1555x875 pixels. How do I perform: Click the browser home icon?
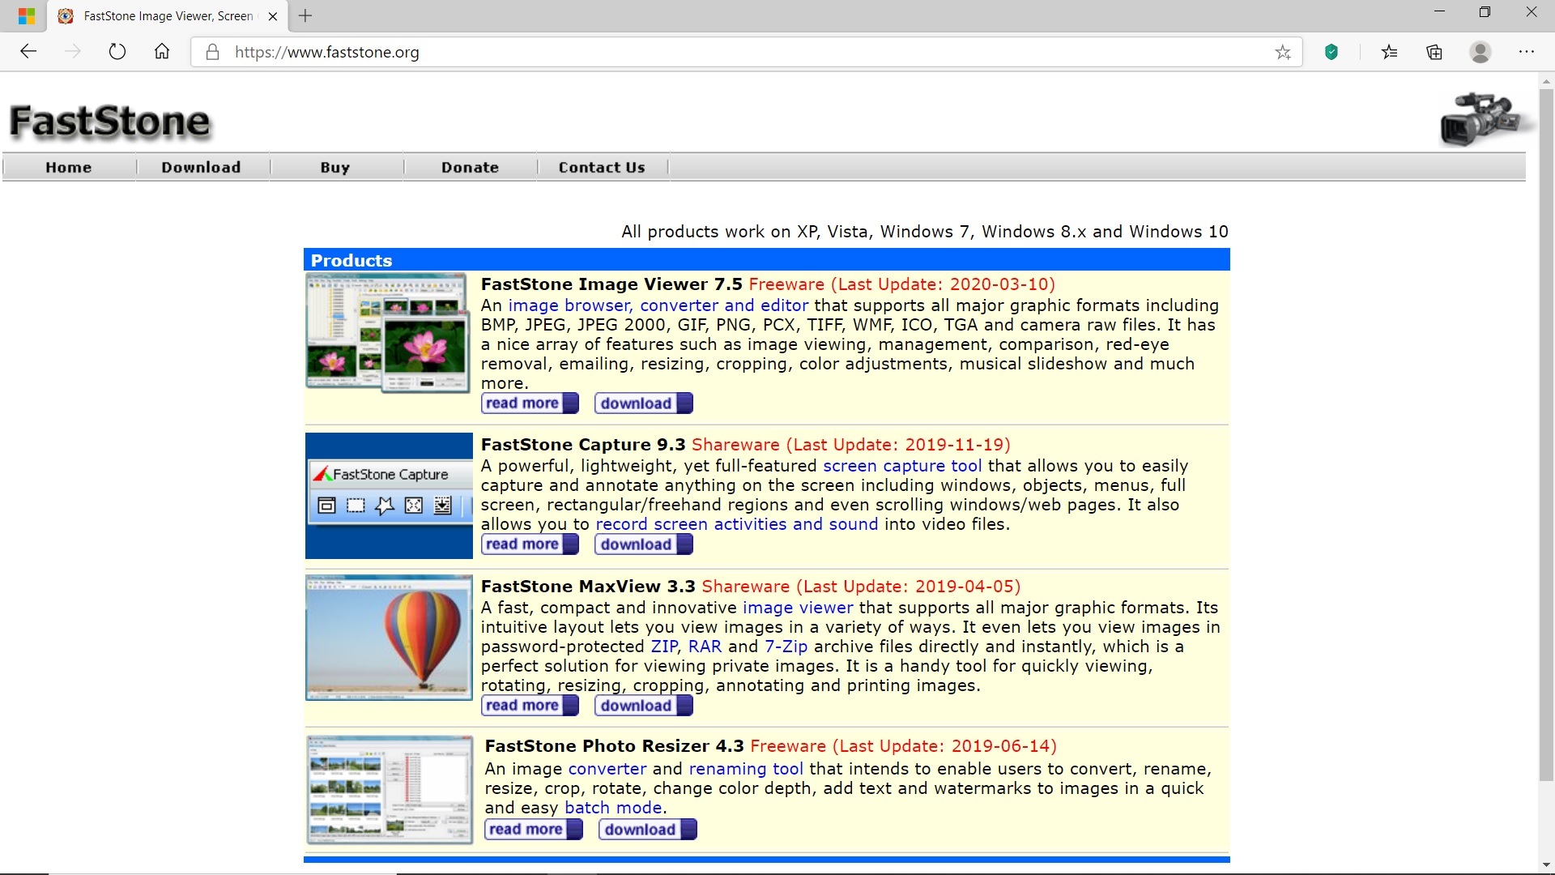pos(162,52)
